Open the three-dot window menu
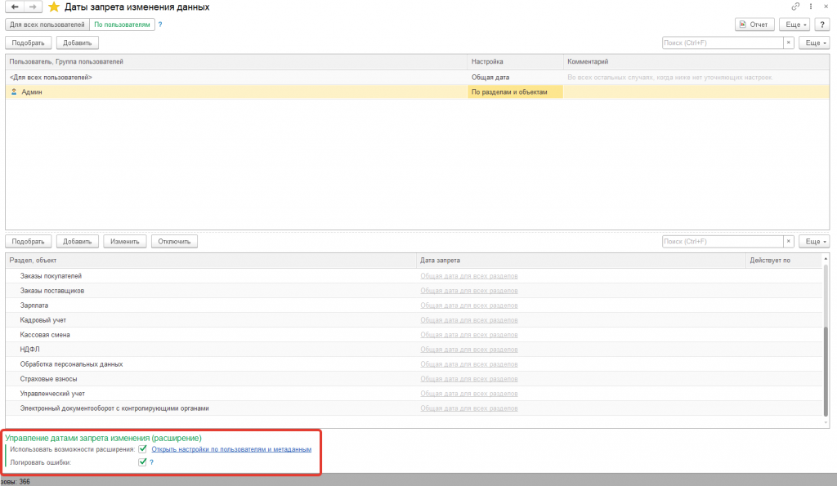Viewport: 837px width, 486px height. point(811,7)
